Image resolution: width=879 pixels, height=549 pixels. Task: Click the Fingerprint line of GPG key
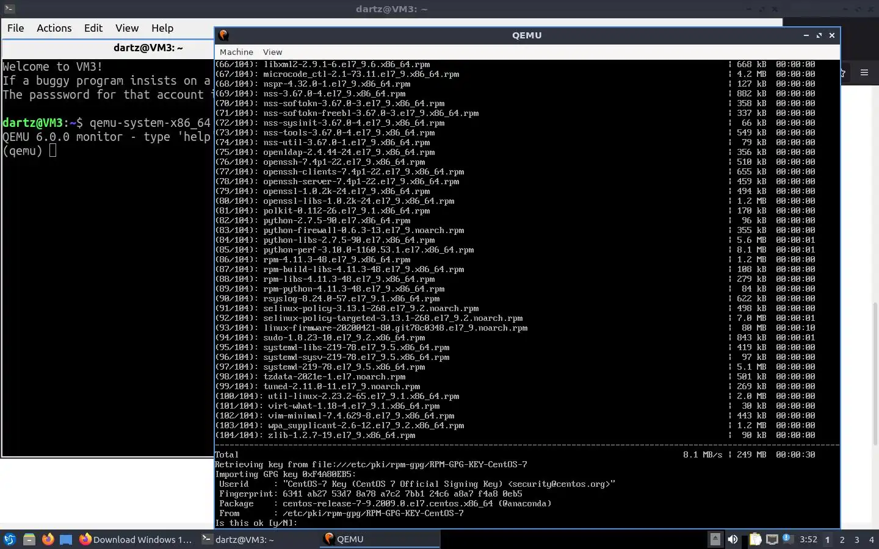[x=371, y=493]
